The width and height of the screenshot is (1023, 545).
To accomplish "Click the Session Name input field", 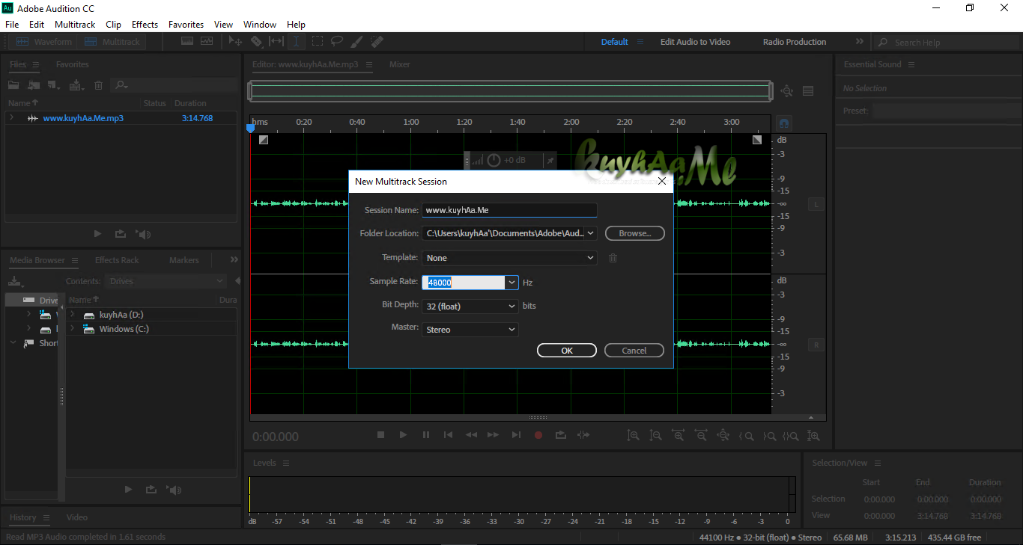I will click(x=509, y=210).
